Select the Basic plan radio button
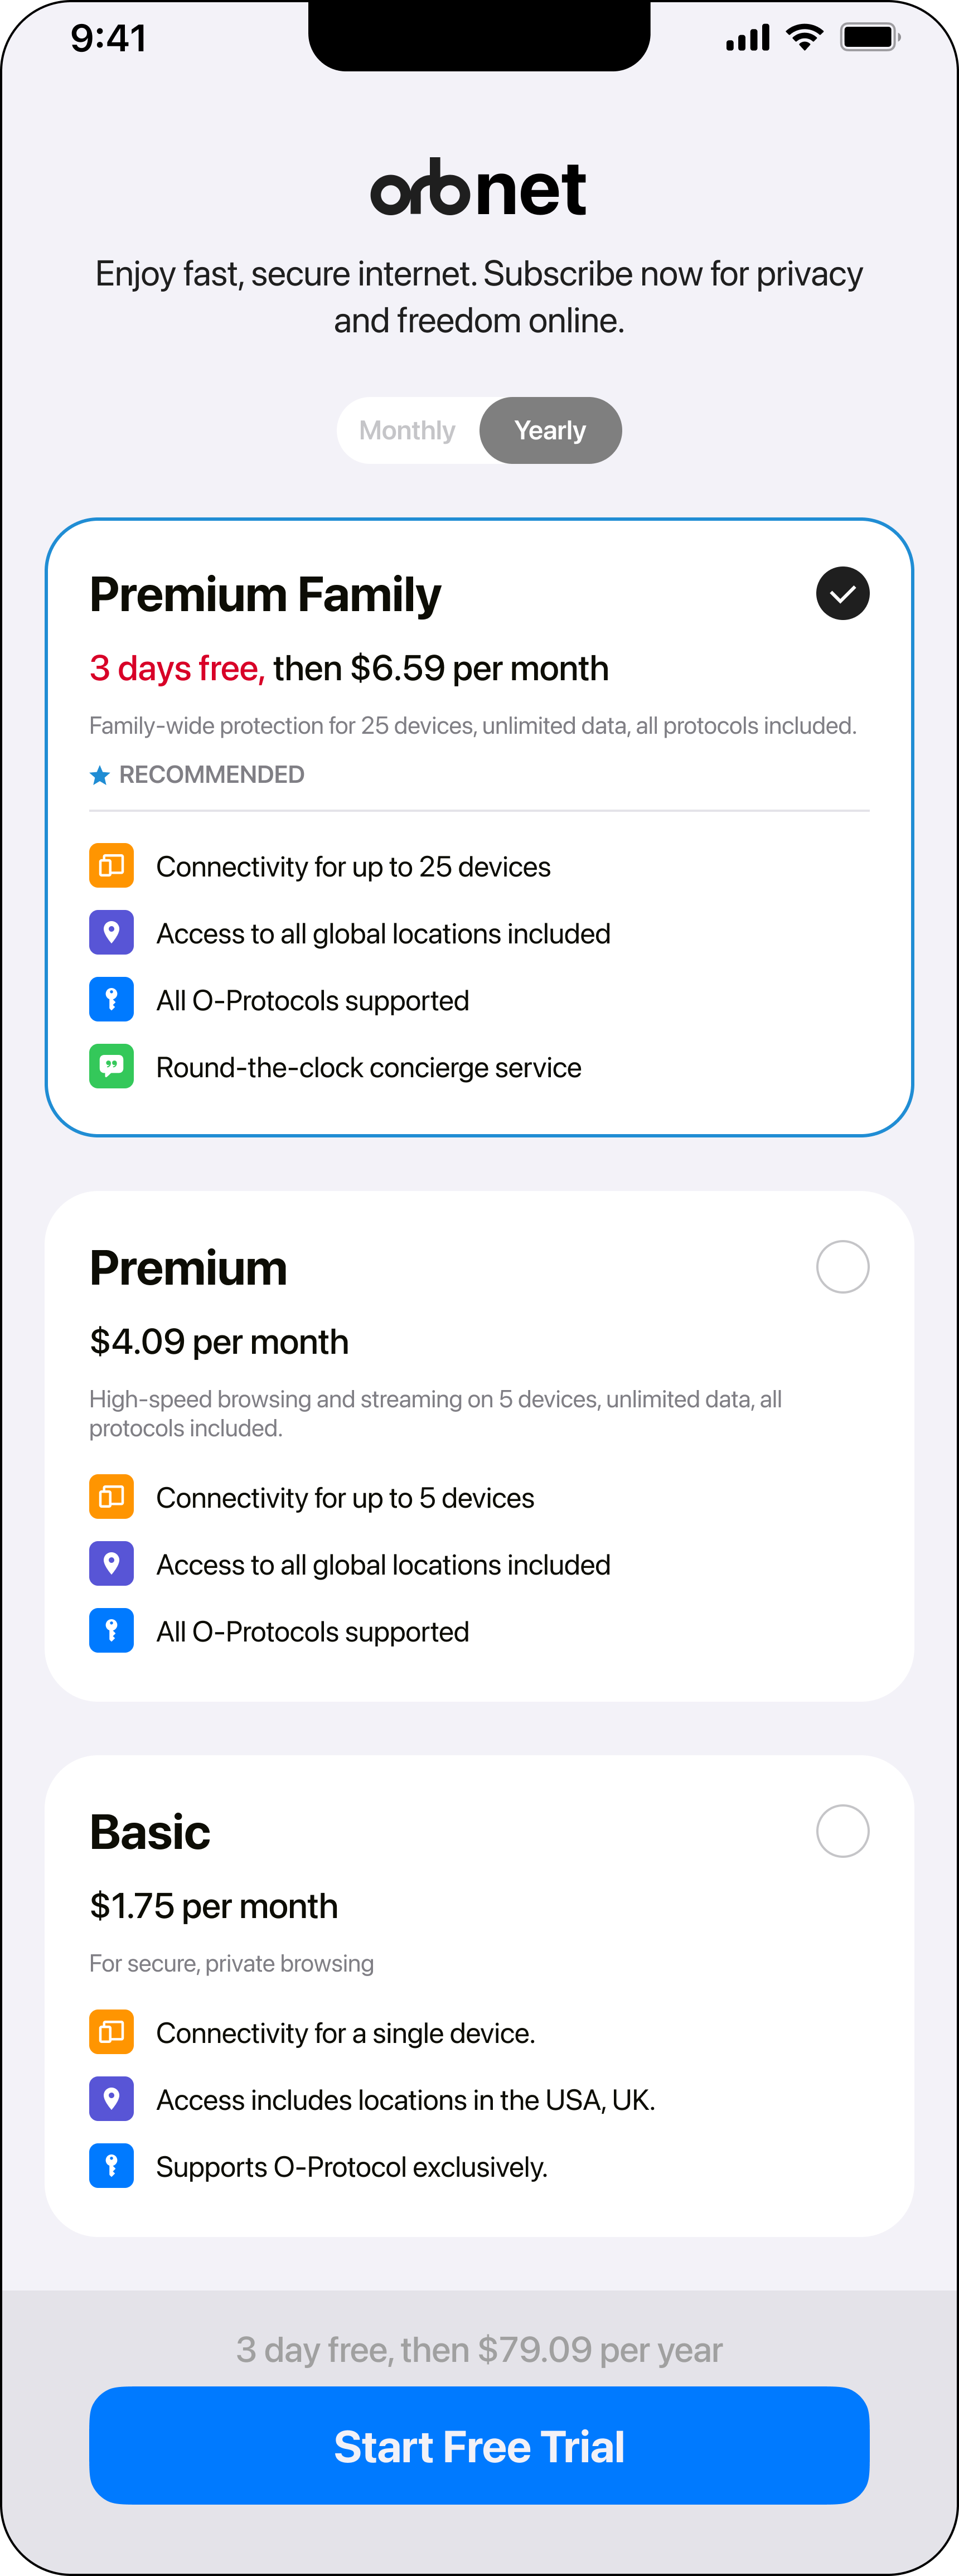This screenshot has height=2576, width=959. click(x=842, y=1831)
